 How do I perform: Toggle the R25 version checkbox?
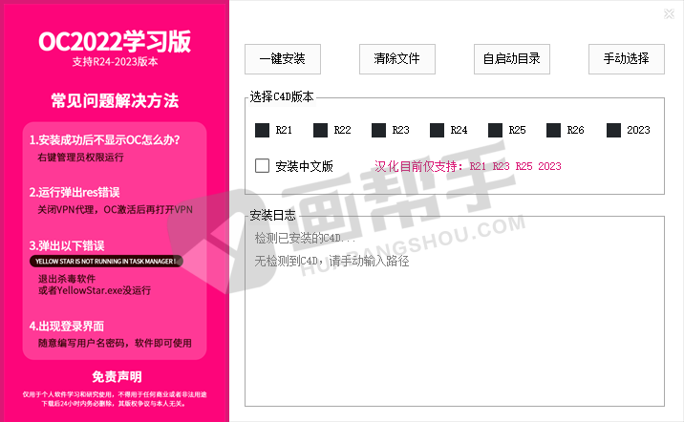click(x=495, y=130)
